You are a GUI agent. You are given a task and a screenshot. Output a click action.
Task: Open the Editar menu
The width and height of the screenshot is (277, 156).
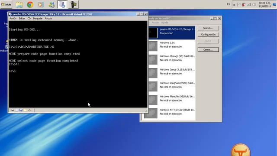pos(22,18)
